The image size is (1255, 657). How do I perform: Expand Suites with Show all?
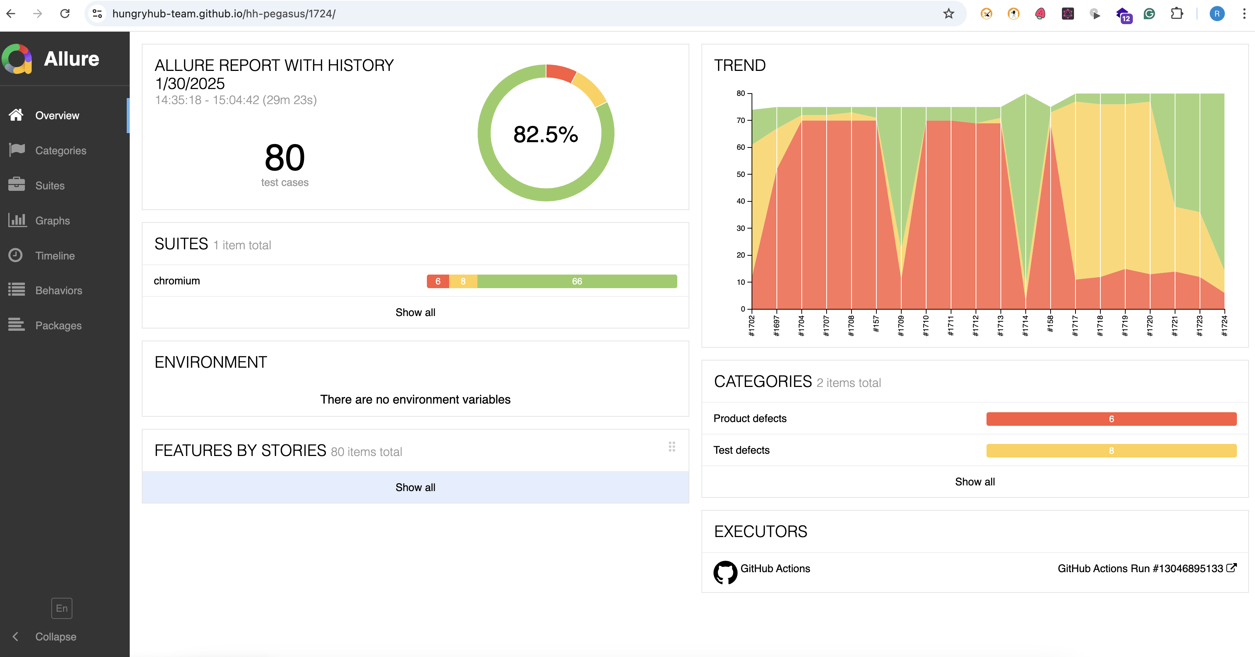click(415, 312)
